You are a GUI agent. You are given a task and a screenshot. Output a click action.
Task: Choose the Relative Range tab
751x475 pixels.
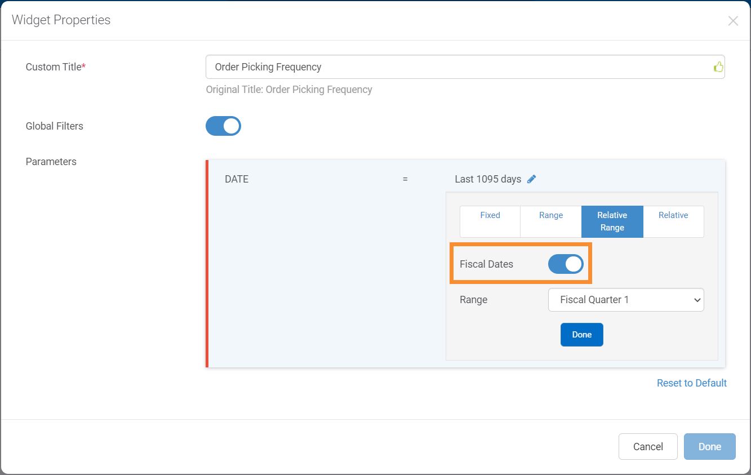(612, 221)
